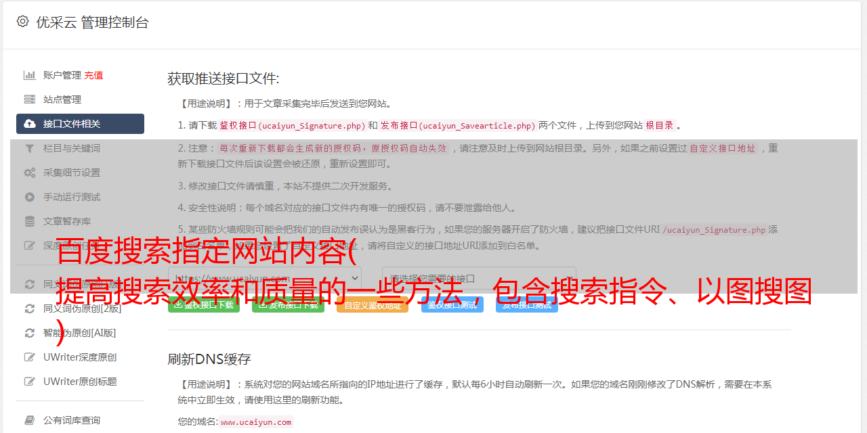Click the green 鉴权接口下载 button
The width and height of the screenshot is (867, 433).
tap(204, 304)
